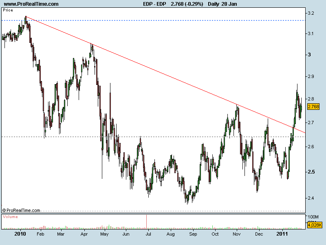This screenshot has width=326, height=245.
Task: Click the 2011 year label on time axis
Action: (x=282, y=234)
